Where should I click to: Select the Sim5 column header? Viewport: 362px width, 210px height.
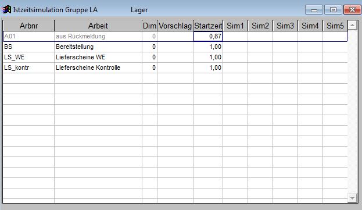335,26
